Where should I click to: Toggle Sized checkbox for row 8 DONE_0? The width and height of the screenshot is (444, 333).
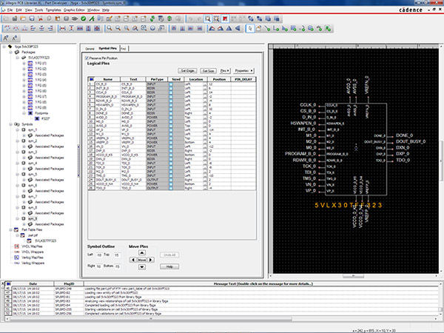171,113
